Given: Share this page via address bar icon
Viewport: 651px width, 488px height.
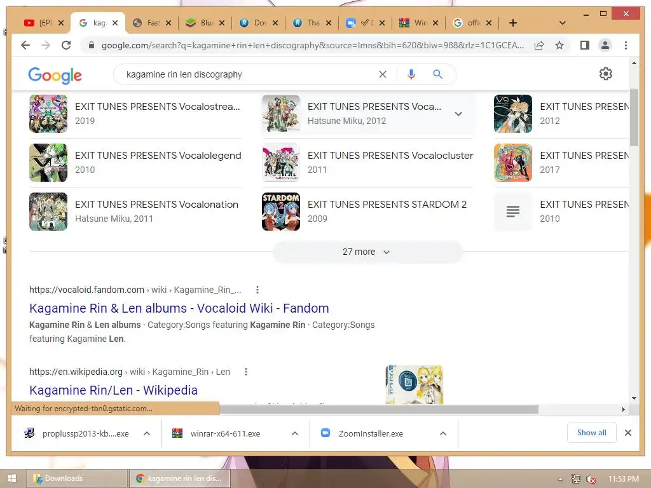Looking at the screenshot, I should pos(539,45).
